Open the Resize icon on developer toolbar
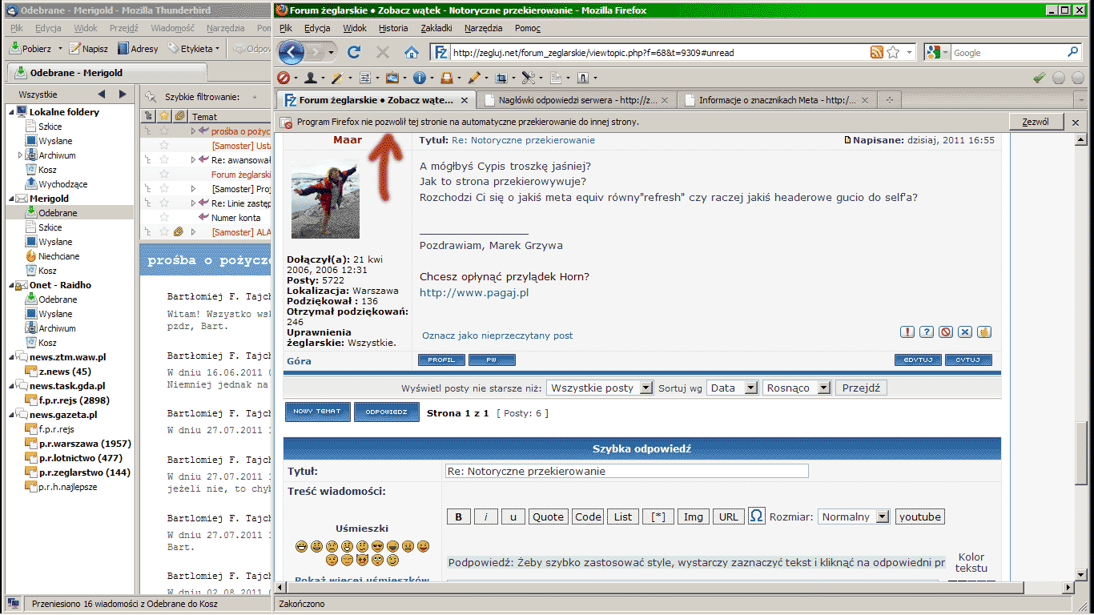This screenshot has width=1094, height=615. coord(501,78)
